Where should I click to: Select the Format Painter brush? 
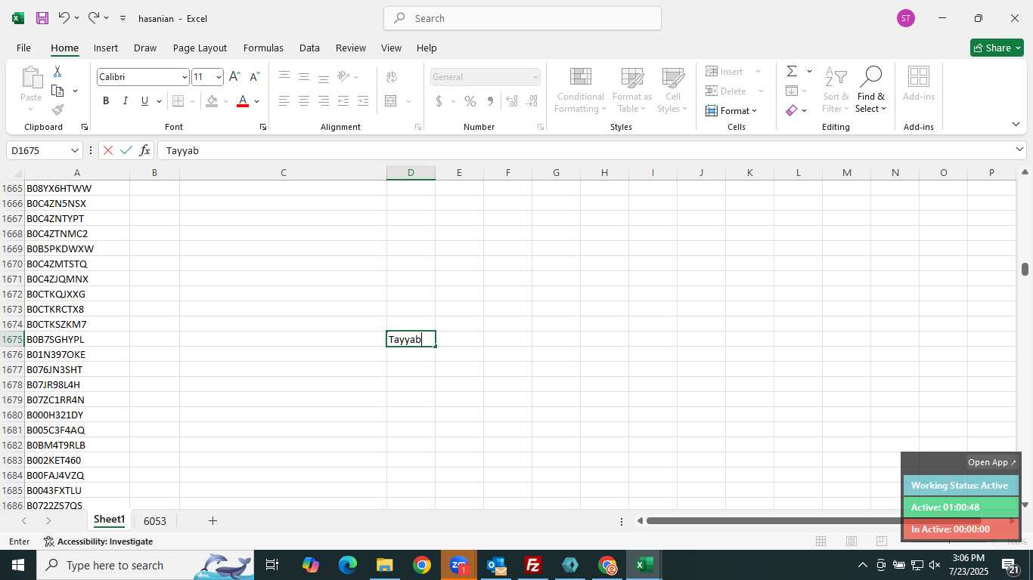click(x=57, y=110)
